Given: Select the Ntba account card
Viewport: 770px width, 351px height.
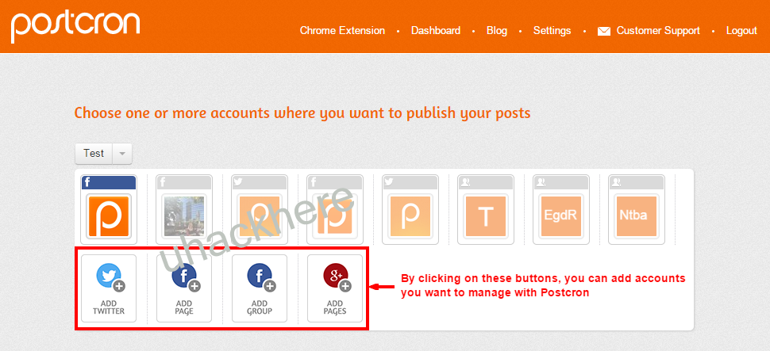Looking at the screenshot, I should (637, 210).
